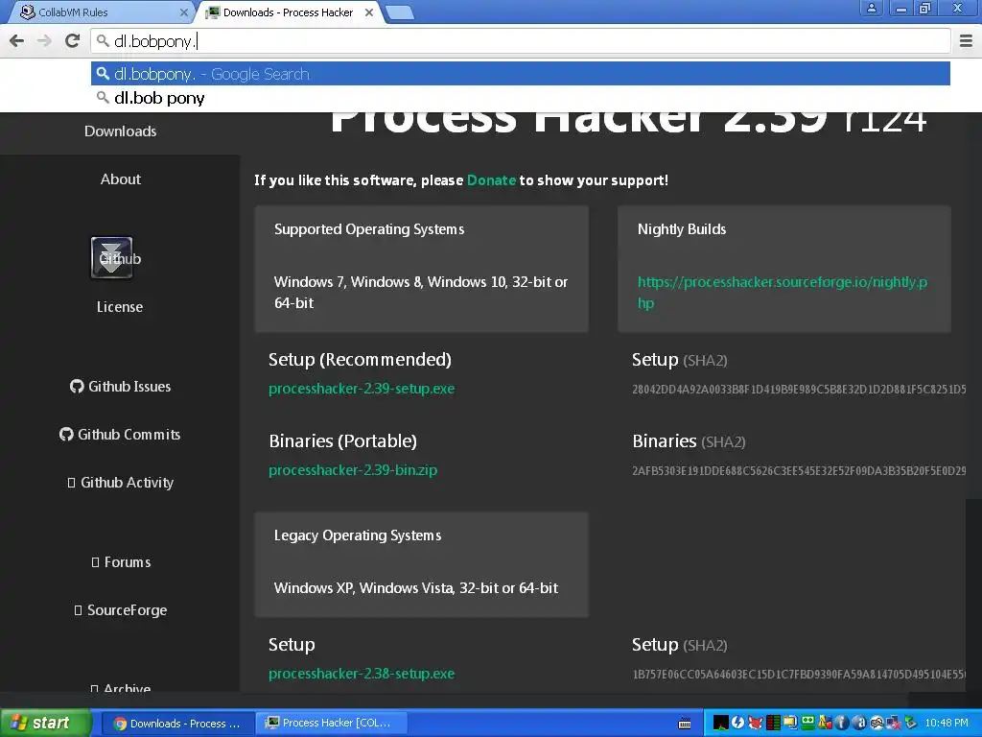Click the 'Nightly Builds' heading
This screenshot has width=982, height=737.
682,229
